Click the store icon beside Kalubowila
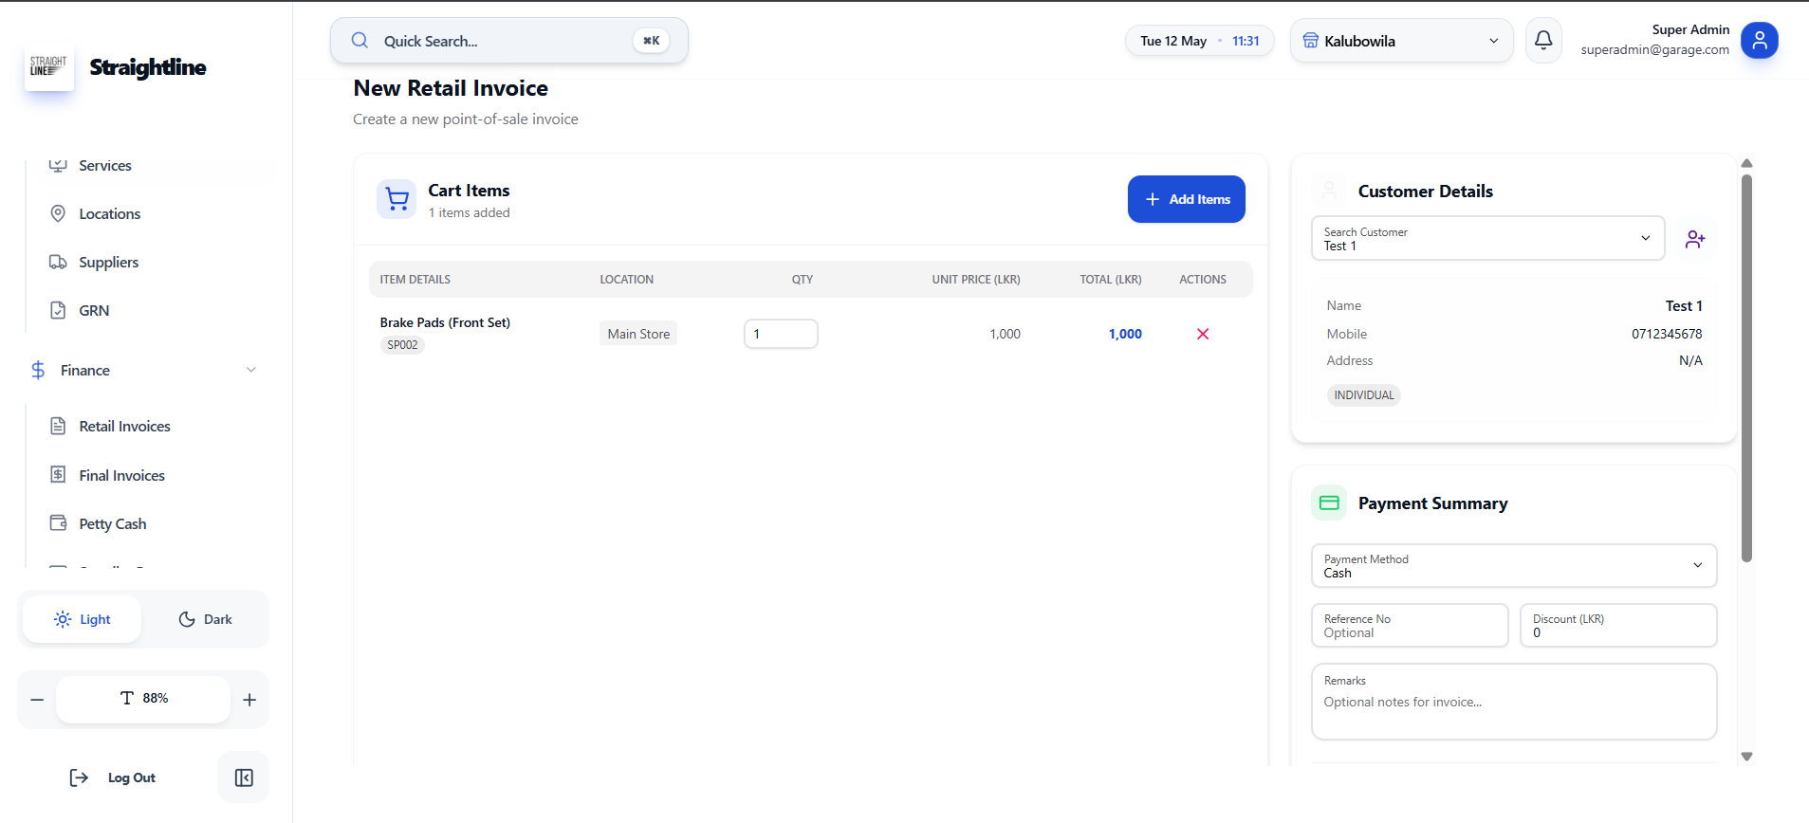Image resolution: width=1809 pixels, height=823 pixels. point(1310,40)
